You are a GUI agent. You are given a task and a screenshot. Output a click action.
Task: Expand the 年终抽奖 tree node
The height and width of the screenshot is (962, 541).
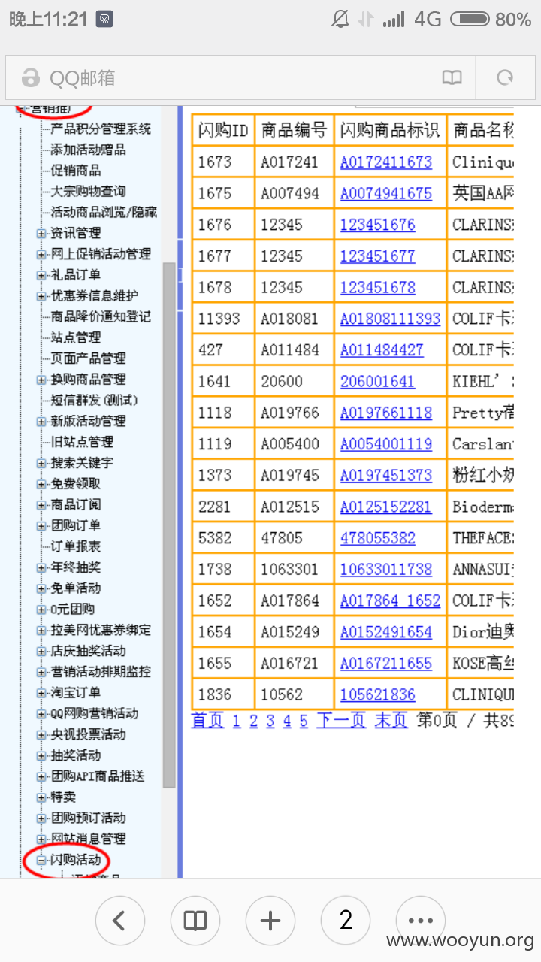(x=41, y=567)
